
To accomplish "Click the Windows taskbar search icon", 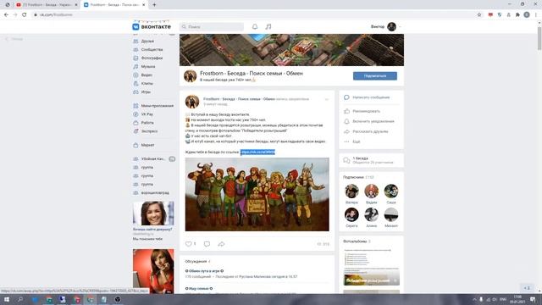I will coord(20,299).
